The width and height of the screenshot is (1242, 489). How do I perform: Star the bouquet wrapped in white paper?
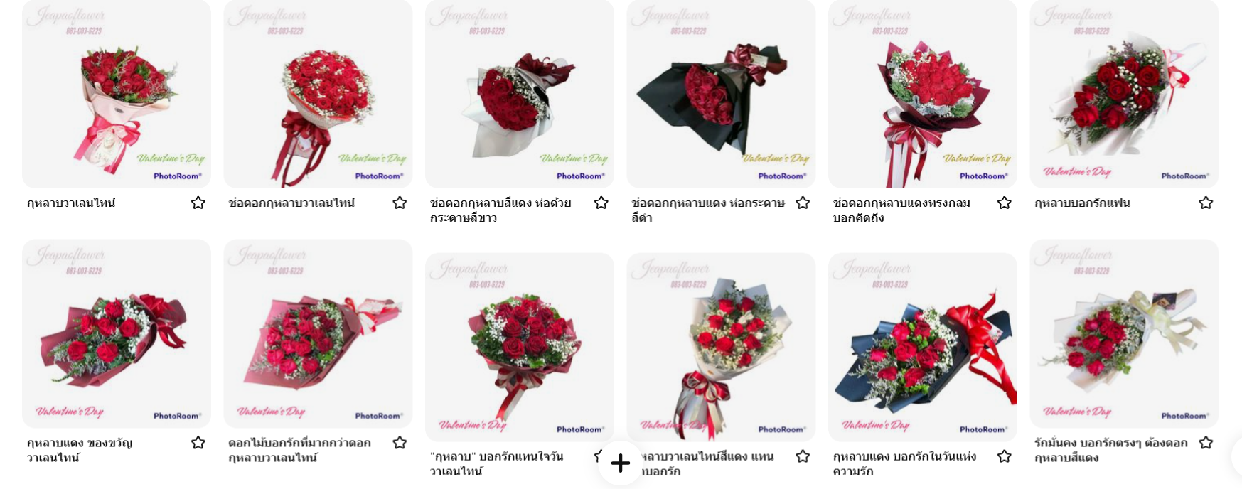click(601, 203)
